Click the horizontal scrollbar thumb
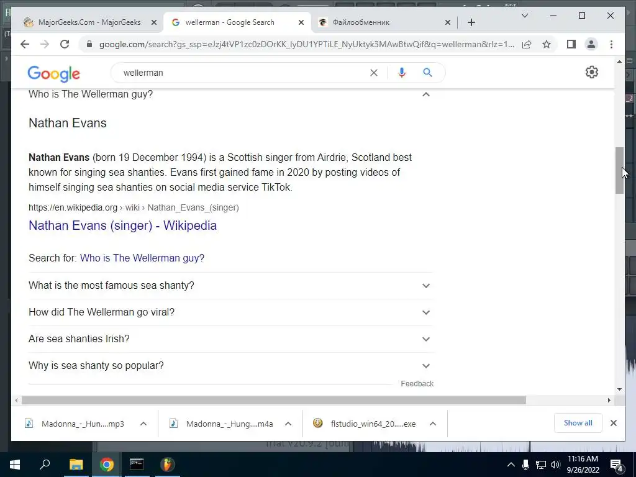The image size is (636, 477). [x=274, y=401]
